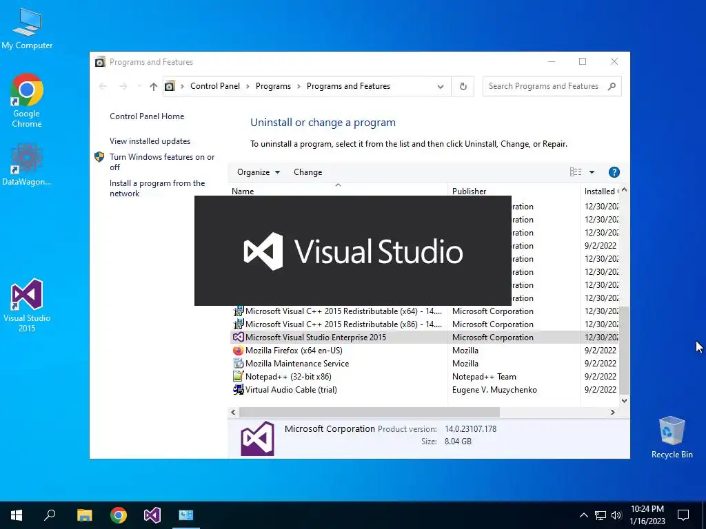The width and height of the screenshot is (706, 529).
Task: Expand chevron after Programs breadcrumb
Action: coord(299,86)
